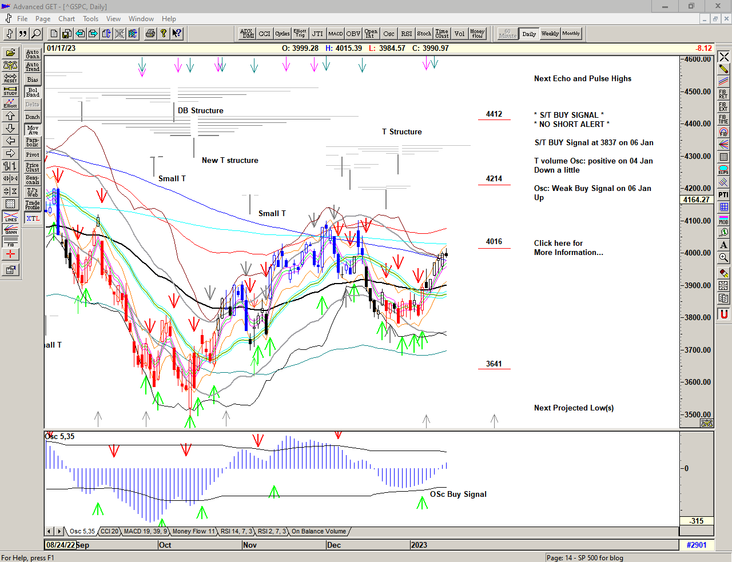Open the Tools menu

(90, 19)
